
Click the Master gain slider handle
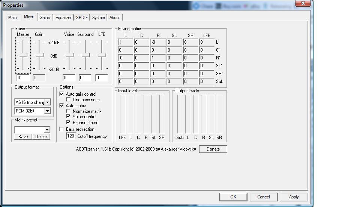(23, 55)
